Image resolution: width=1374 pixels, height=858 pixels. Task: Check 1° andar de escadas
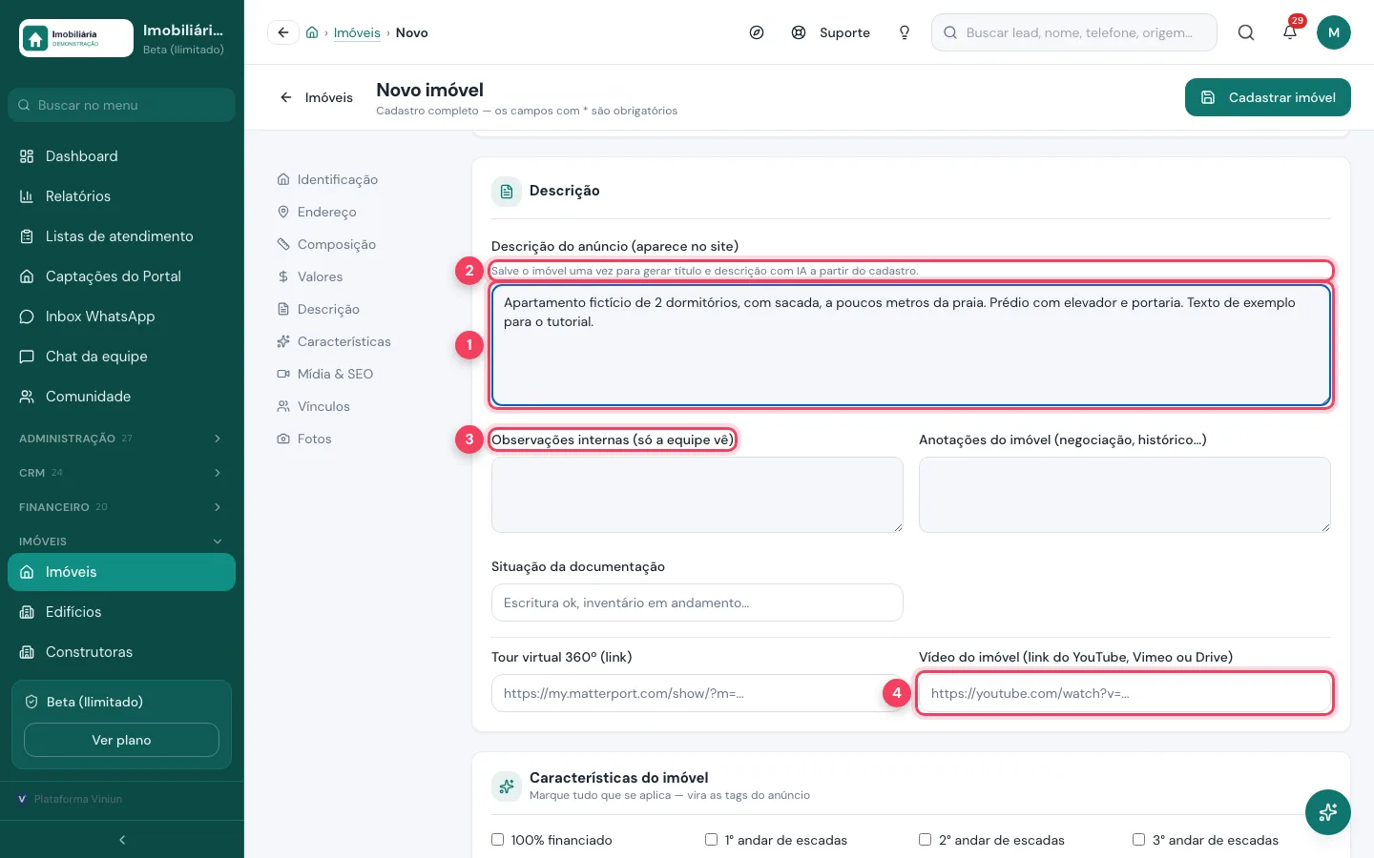tap(711, 840)
